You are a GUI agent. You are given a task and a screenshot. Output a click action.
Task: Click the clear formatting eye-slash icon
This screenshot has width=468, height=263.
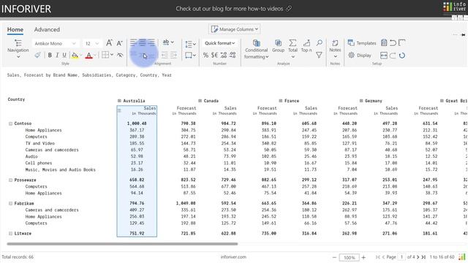tap(120, 55)
